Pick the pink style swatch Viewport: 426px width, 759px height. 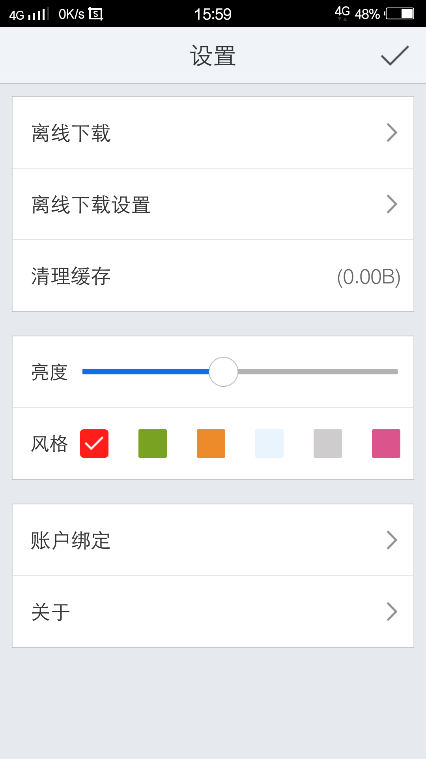coord(386,444)
